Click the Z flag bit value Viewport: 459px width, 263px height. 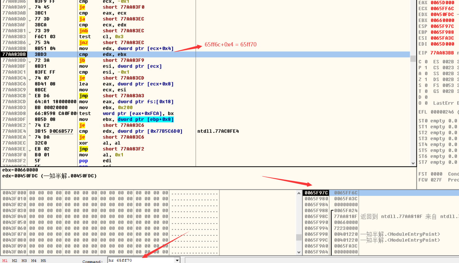click(426, 79)
